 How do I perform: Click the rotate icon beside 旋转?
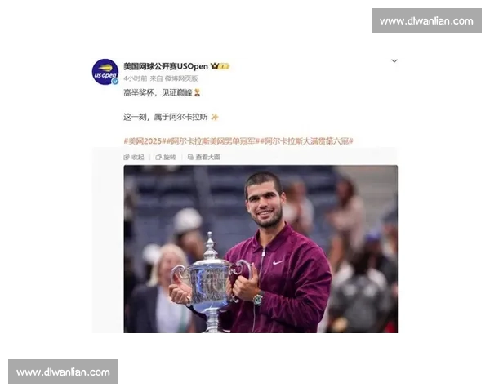point(158,157)
